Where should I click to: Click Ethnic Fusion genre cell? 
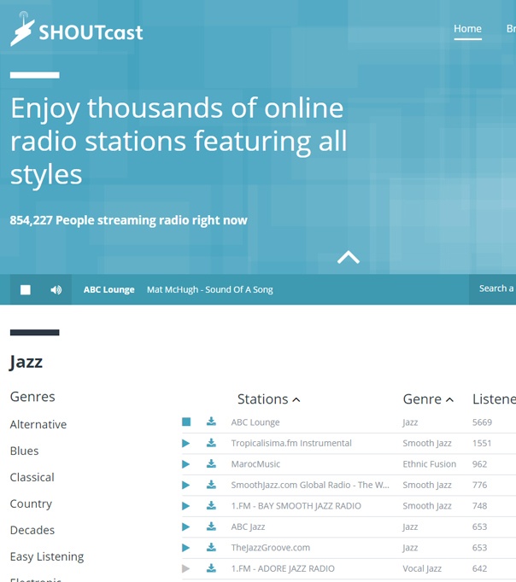click(x=429, y=464)
